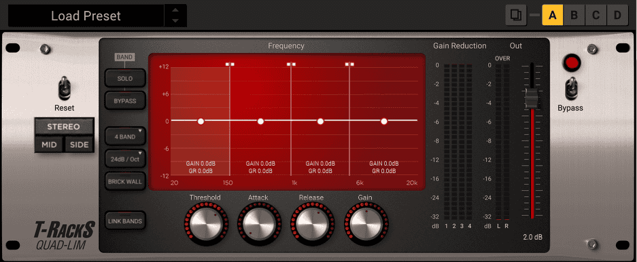Select SIDE processing mode
This screenshot has height=262, width=637.
pos(80,145)
